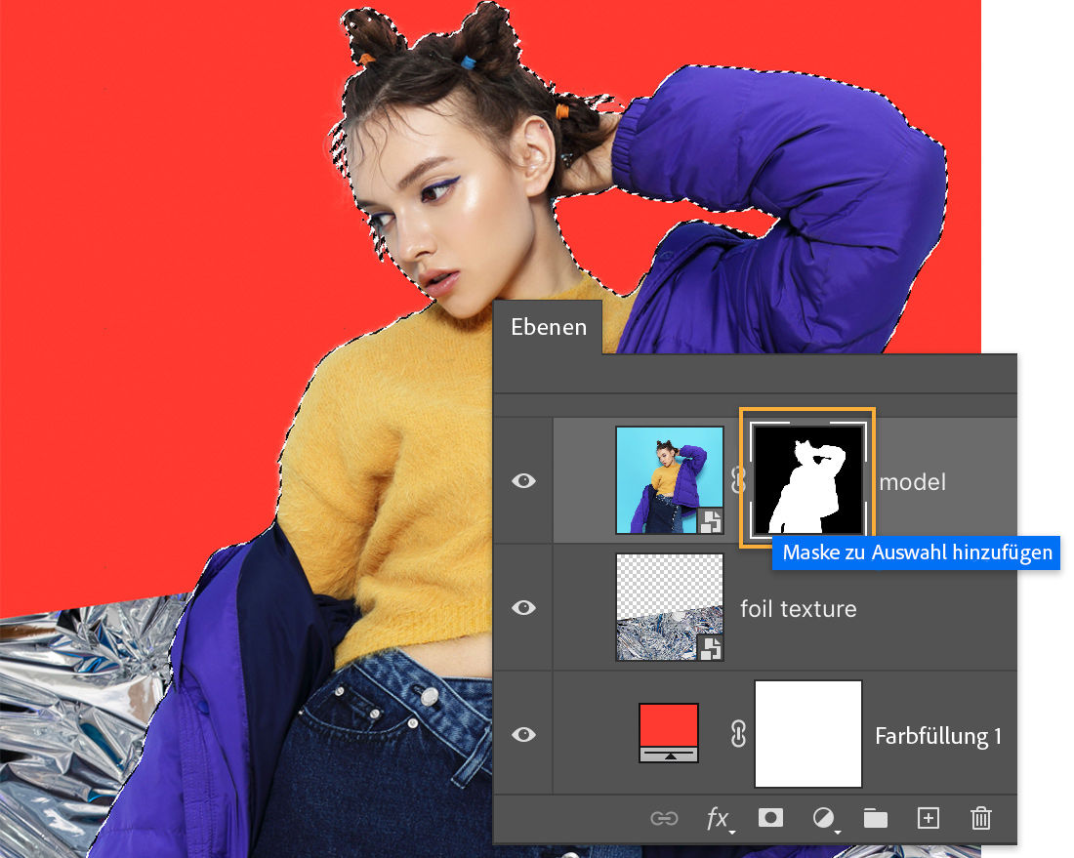Viewport: 1074px width, 858px height.
Task: Switch to the Ebenen tab
Action: 548,327
